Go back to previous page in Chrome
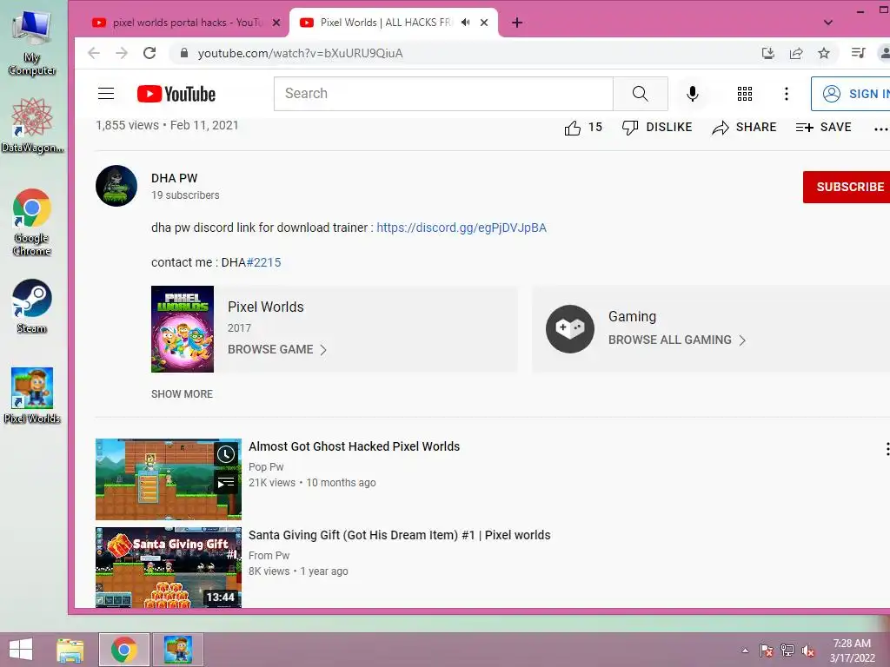The image size is (890, 667). pos(94,53)
